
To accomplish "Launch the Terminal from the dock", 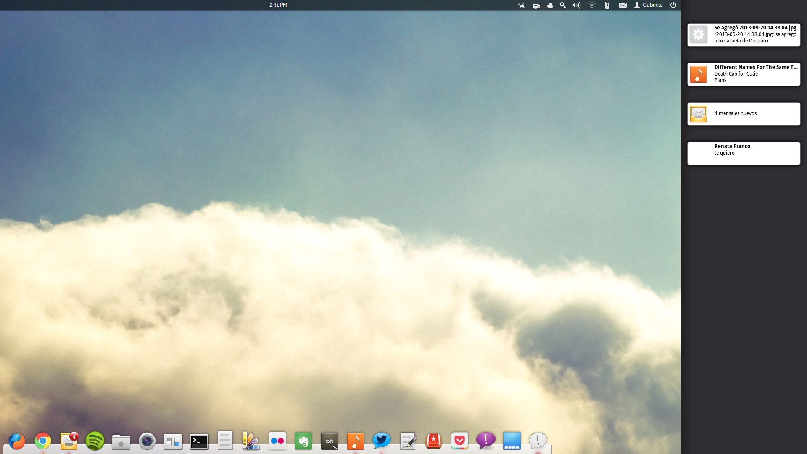I will click(x=199, y=441).
